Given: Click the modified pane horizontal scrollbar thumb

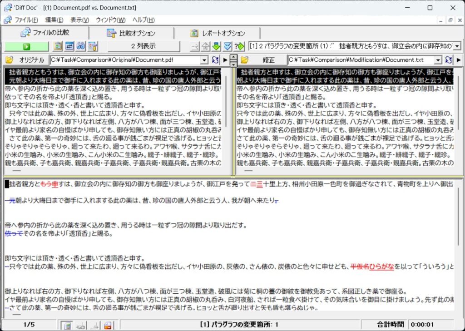Looking at the screenshot, I should (x=248, y=171).
